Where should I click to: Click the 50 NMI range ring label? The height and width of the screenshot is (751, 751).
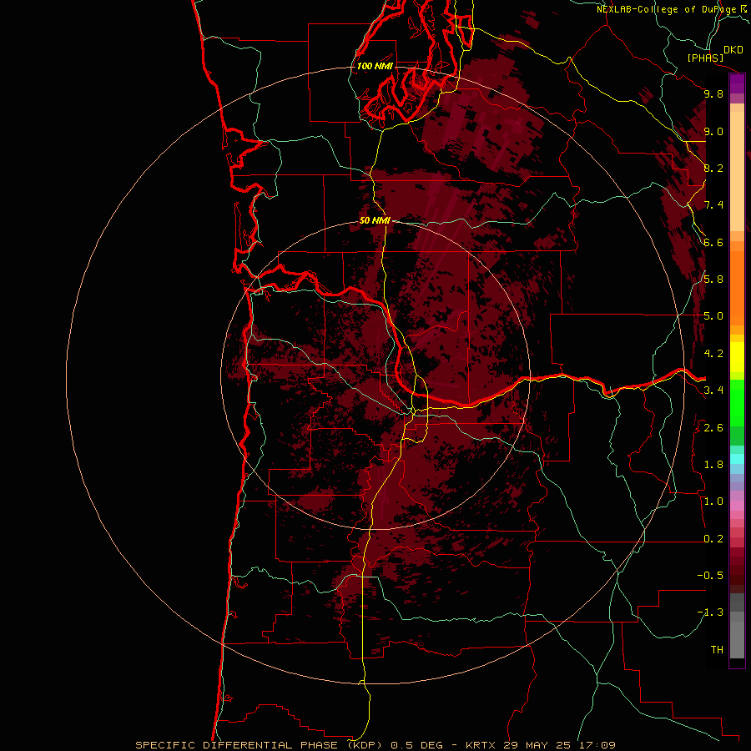375,220
